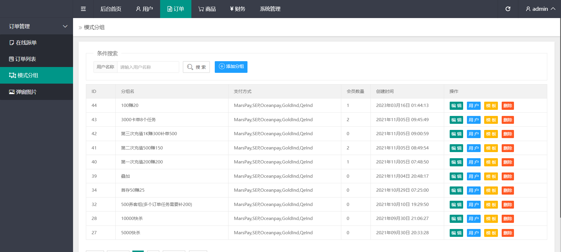
Task: Switch to the 后台首页 tab
Action: click(x=111, y=9)
